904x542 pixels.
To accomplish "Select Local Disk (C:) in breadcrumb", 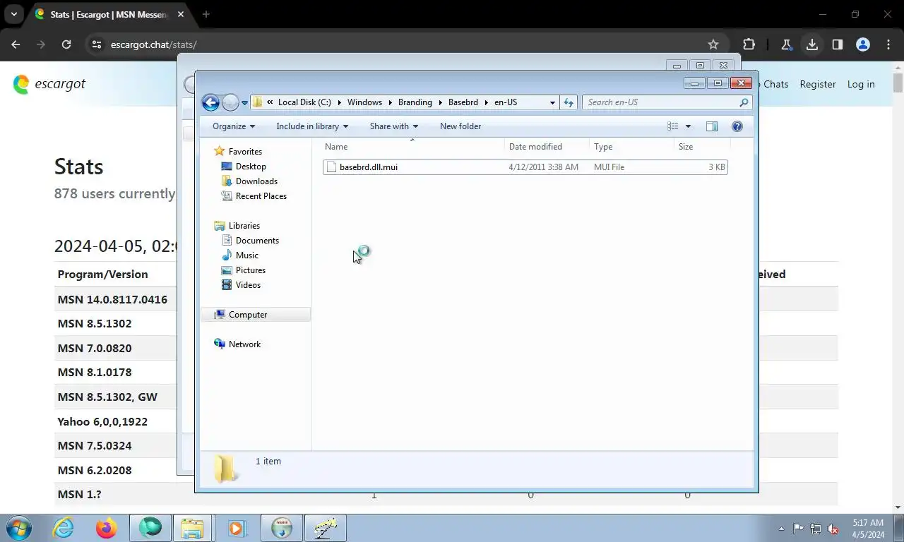I will (304, 102).
